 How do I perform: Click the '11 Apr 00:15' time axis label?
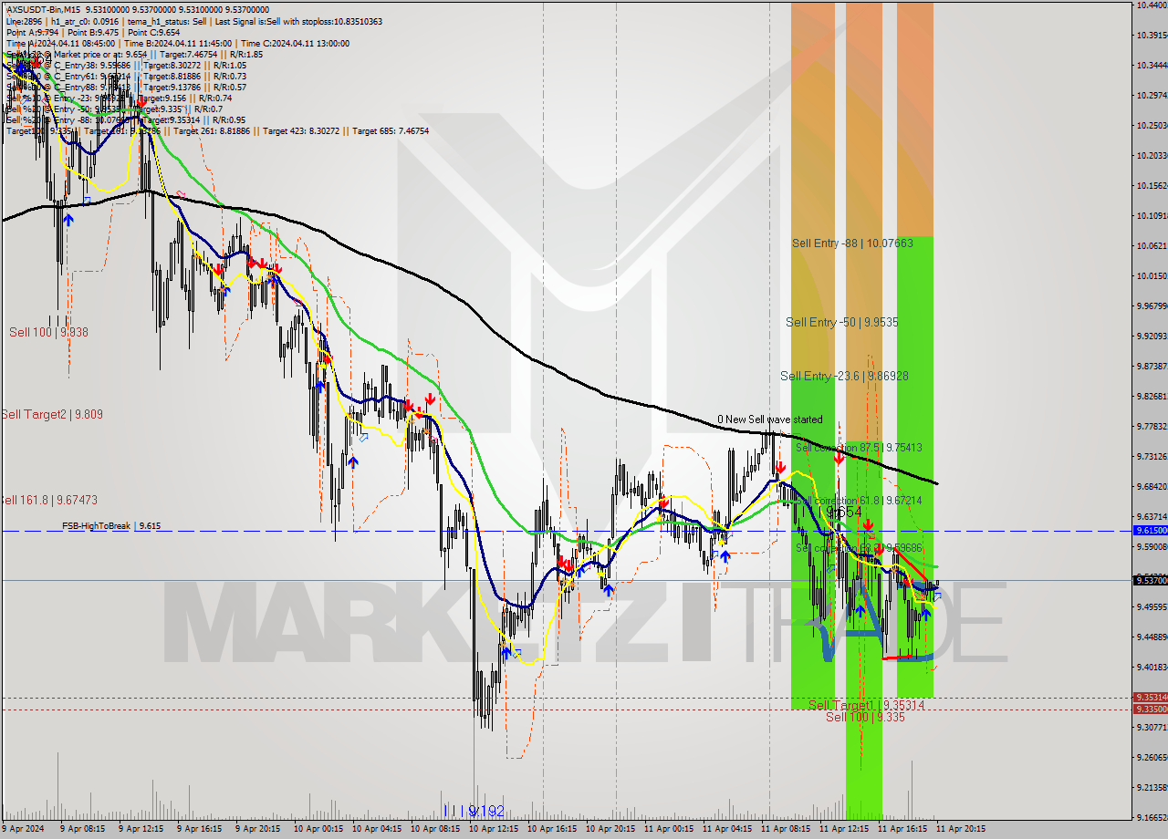click(x=669, y=829)
